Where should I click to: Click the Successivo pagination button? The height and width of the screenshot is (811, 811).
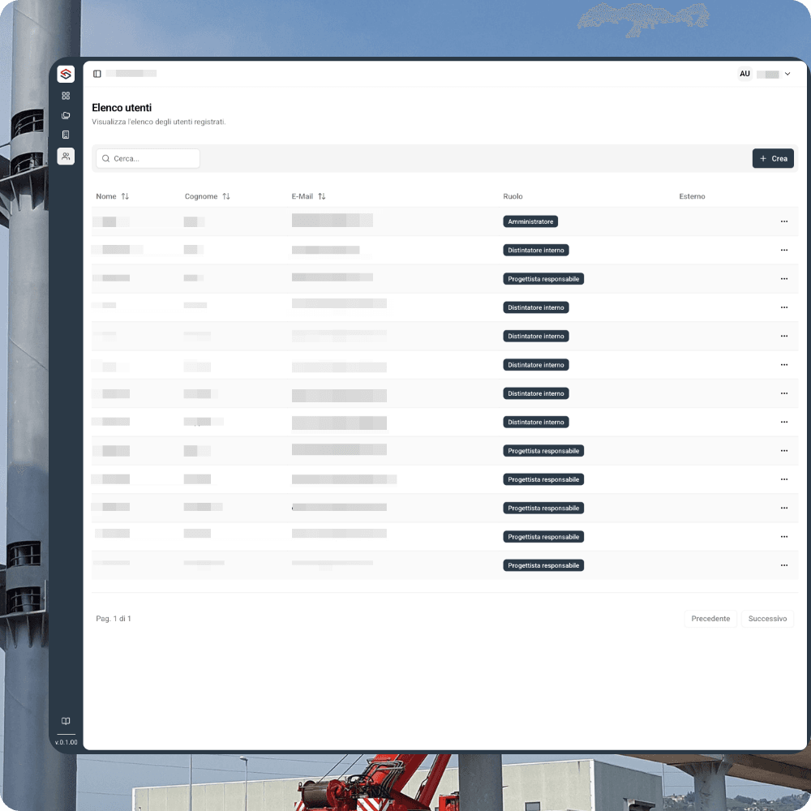tap(767, 618)
